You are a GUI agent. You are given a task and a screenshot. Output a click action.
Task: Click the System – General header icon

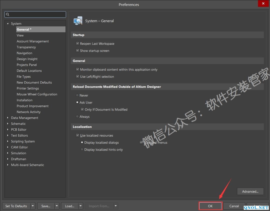[78, 21]
